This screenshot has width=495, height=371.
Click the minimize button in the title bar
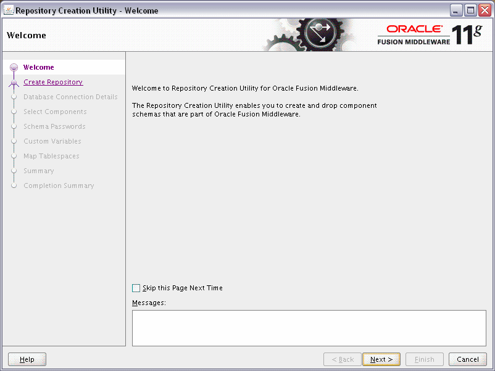tap(455, 9)
